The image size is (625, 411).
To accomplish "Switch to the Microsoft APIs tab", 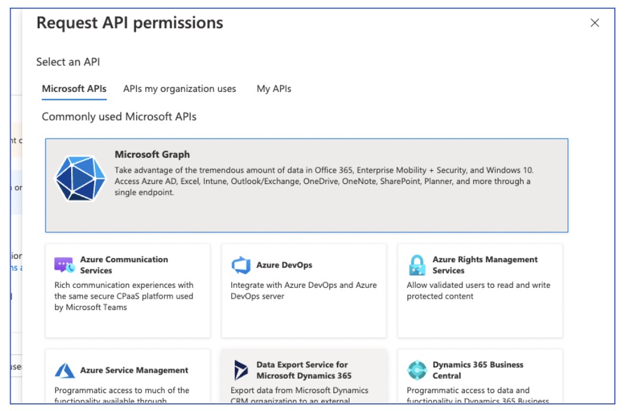I will [x=74, y=89].
